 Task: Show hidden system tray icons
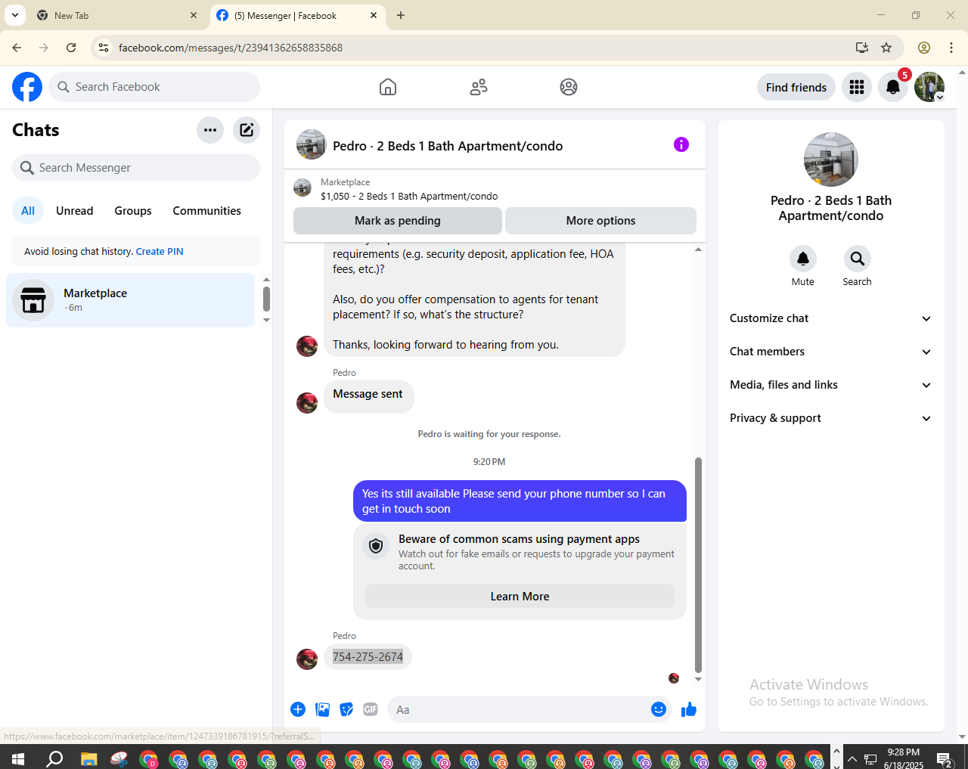pyautogui.click(x=852, y=758)
